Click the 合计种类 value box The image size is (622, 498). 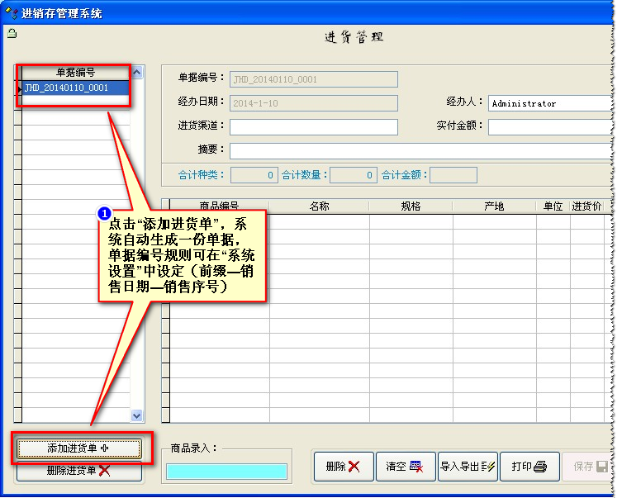point(254,175)
